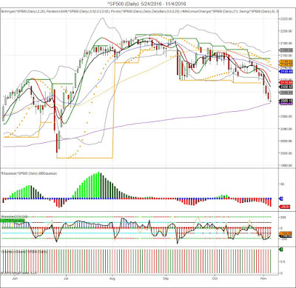Select the orange value marker in CCI panel

(286, 233)
